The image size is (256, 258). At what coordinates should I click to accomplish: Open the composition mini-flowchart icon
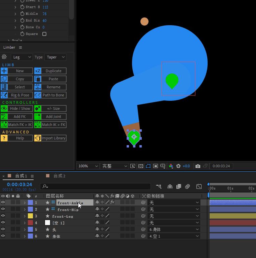tap(159, 186)
